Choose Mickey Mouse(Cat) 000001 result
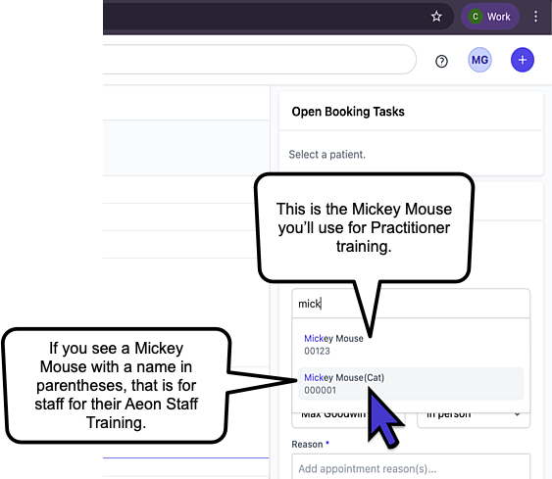The height and width of the screenshot is (479, 552). pos(411,384)
